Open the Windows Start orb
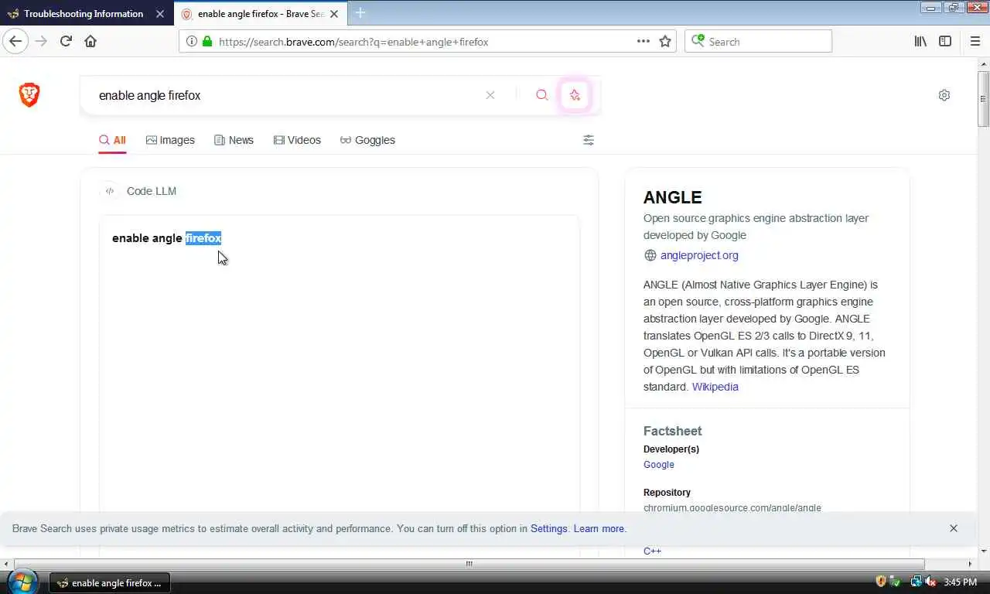Image resolution: width=990 pixels, height=594 pixels. [22, 582]
